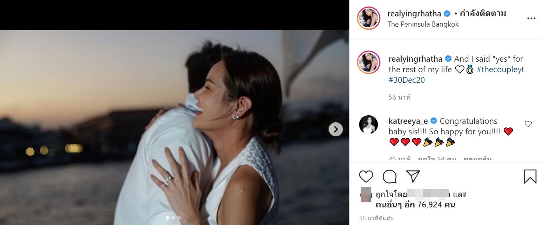Open realyingrhatha avatar beside the caption
Image resolution: width=542 pixels, height=225 pixels.
[x=368, y=62]
